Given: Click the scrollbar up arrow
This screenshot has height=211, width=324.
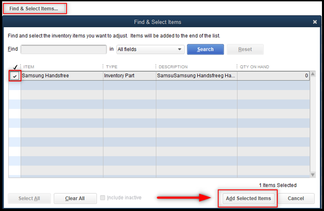Looking at the screenshot, I should [x=313, y=75].
